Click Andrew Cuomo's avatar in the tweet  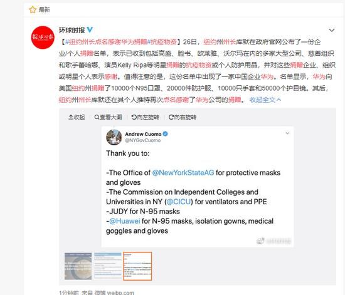tap(114, 137)
